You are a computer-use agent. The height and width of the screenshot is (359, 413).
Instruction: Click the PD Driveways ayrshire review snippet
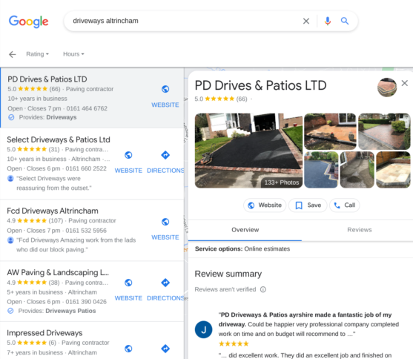click(308, 324)
